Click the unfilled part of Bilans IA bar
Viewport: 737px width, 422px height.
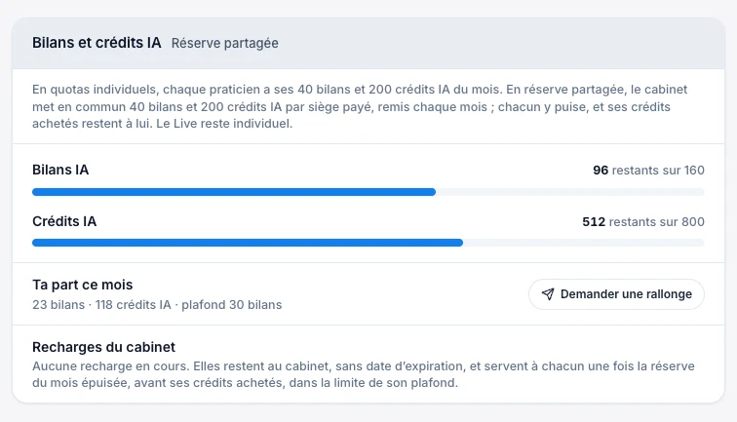click(x=569, y=192)
